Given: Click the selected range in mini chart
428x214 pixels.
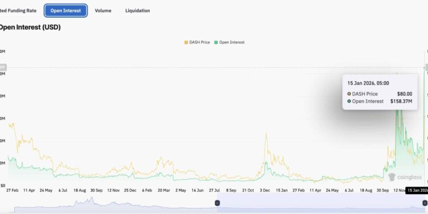Looking at the screenshot, I should pyautogui.click(x=321, y=203).
